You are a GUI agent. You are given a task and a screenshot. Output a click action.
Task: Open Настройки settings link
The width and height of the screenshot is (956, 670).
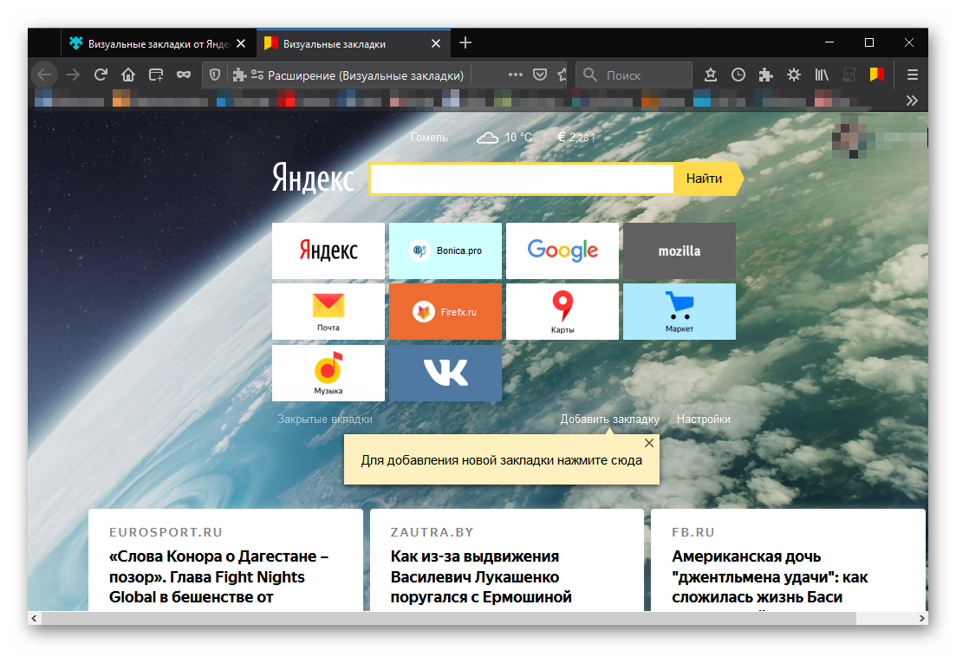pyautogui.click(x=704, y=419)
